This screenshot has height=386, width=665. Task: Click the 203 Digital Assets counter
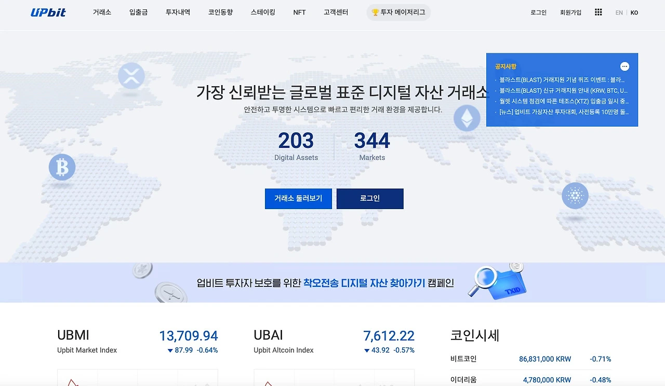[296, 146]
